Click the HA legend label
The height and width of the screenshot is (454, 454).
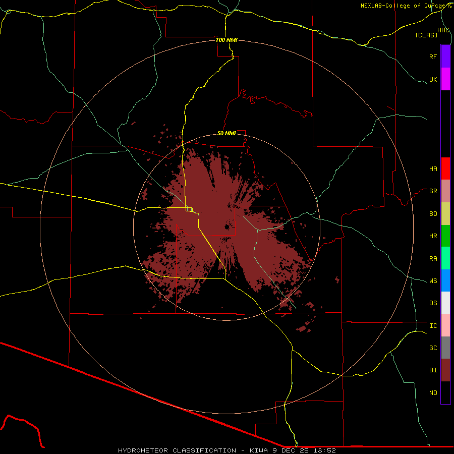(x=433, y=169)
